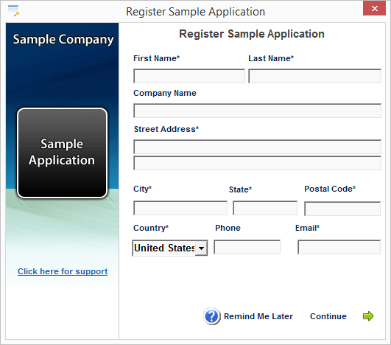Screen dimensions: 391x345
Task: Click the Email address field
Action: coord(339,247)
